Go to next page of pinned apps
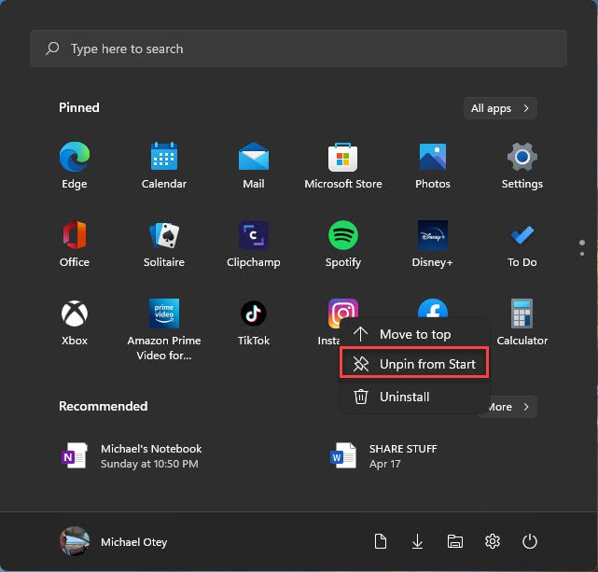Viewport: 598px width, 572px height. click(x=581, y=254)
